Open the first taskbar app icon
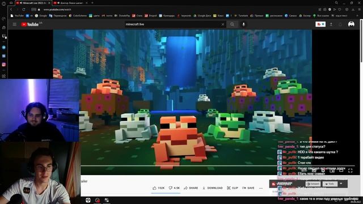Screen dimensions: 363x204 88,200
